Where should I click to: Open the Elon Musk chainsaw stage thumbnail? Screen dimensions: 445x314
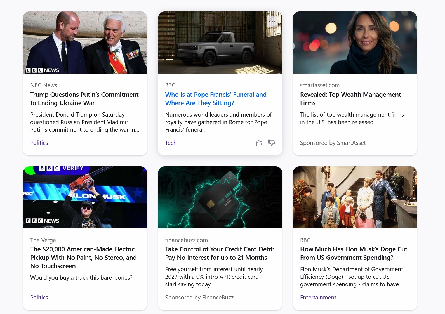85,197
